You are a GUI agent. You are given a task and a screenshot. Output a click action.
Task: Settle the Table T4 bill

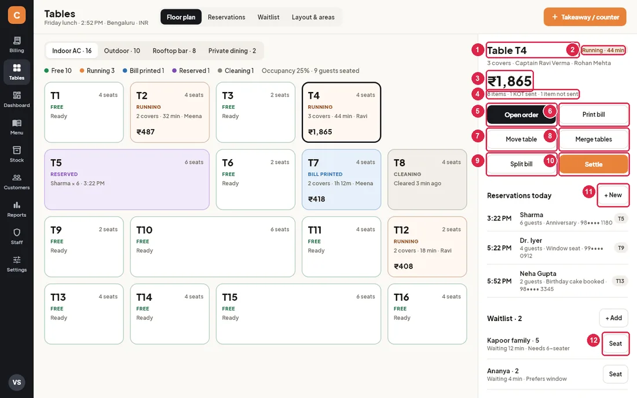594,164
